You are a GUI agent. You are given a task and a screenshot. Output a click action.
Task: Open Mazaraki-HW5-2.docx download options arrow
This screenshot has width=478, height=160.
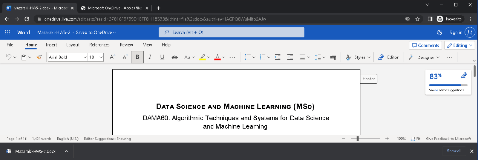[66, 151]
